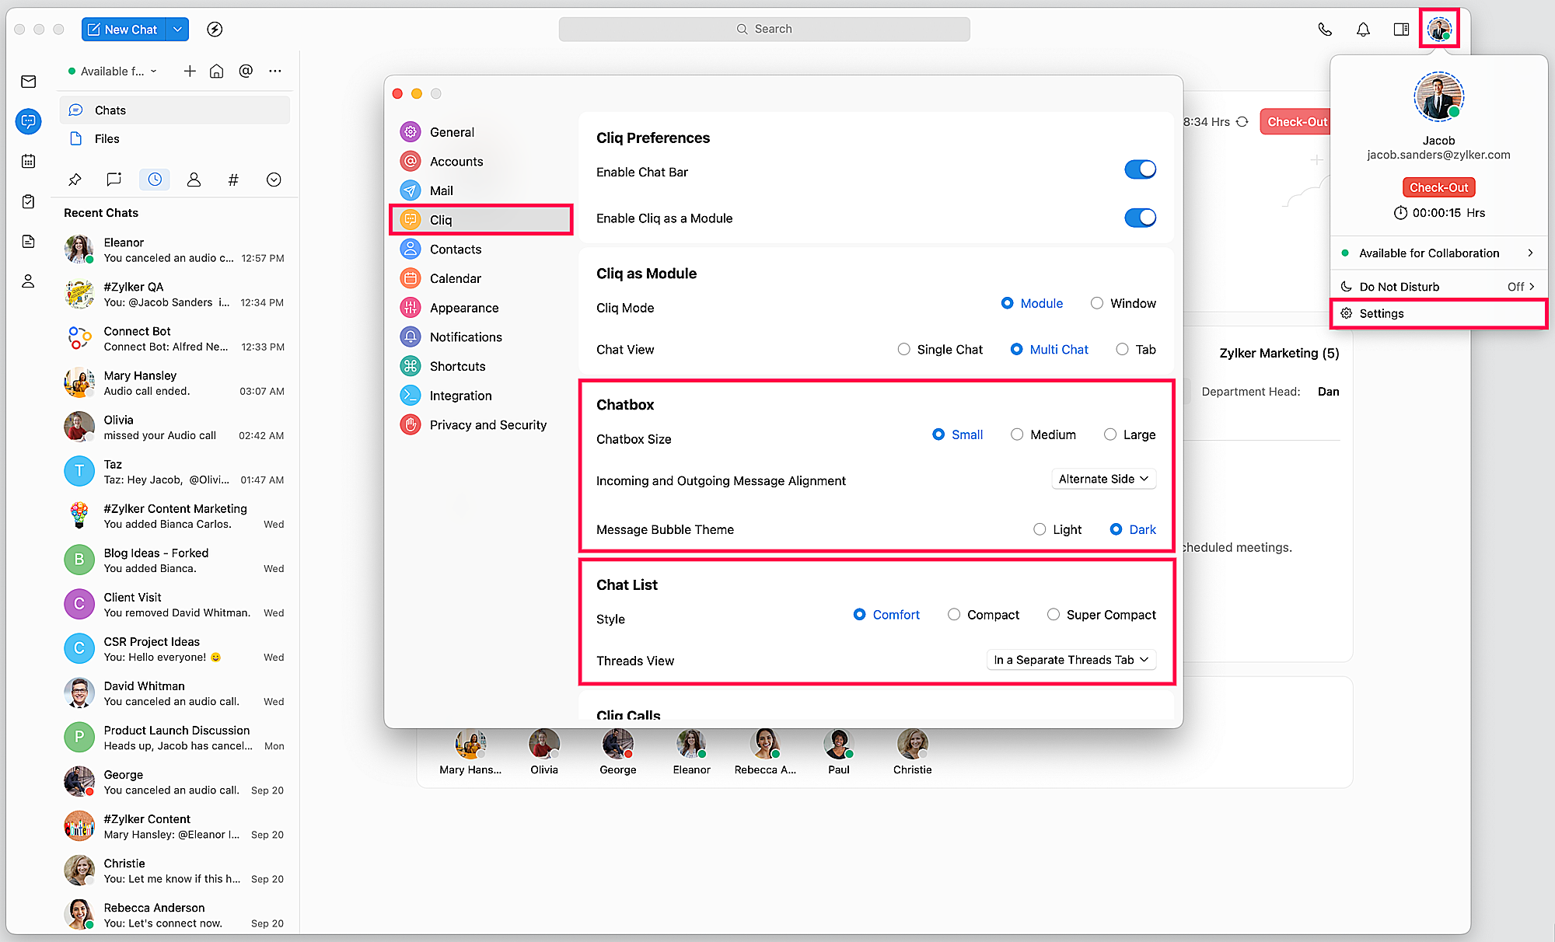Select Medium chatbox size radio button
The image size is (1555, 942).
click(1017, 434)
